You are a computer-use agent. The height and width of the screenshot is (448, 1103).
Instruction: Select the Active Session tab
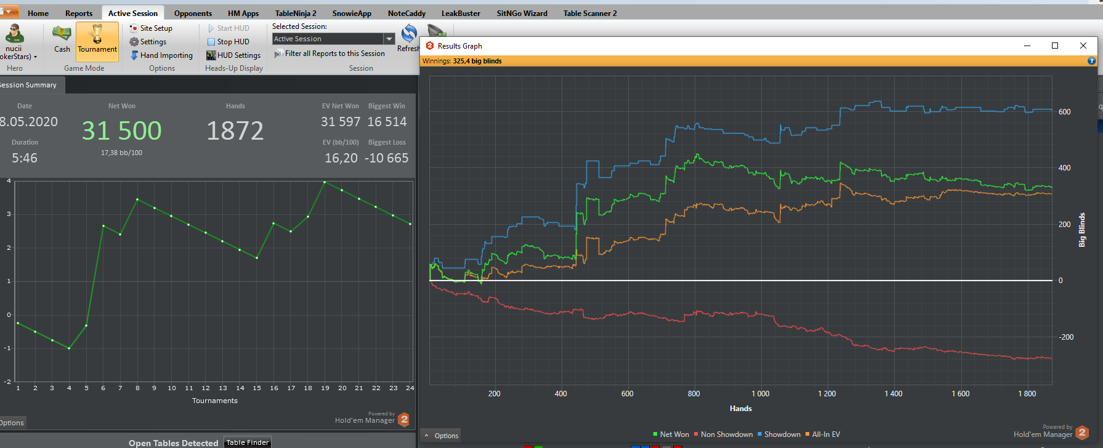click(133, 13)
